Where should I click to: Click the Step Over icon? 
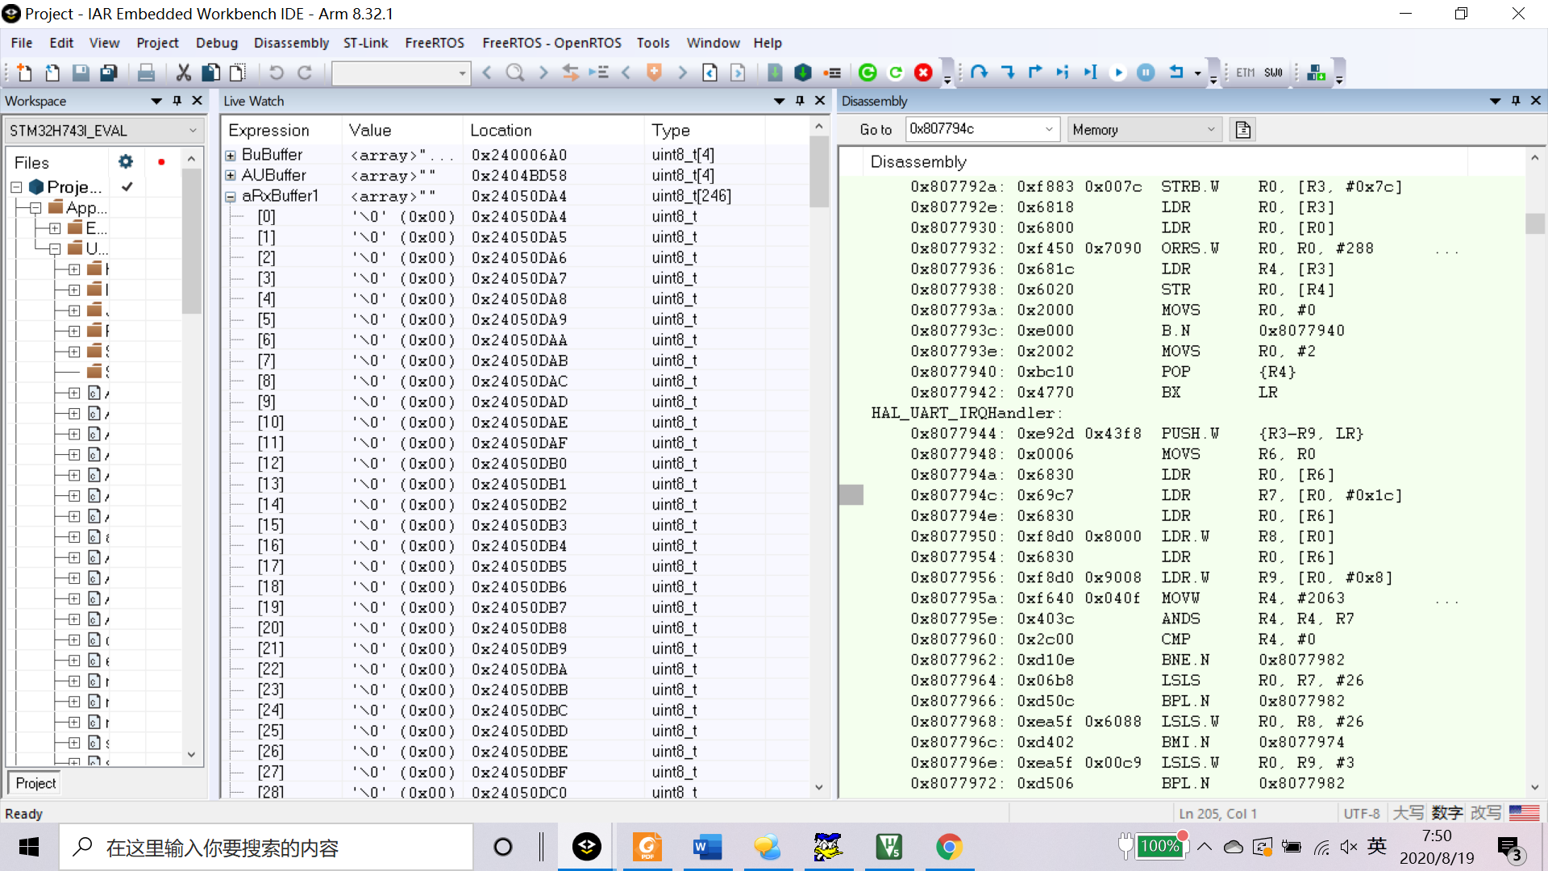980,73
